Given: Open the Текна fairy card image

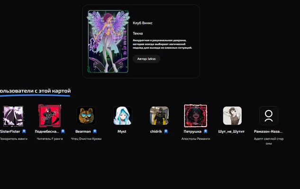Looking at the screenshot, I should pos(108,42).
